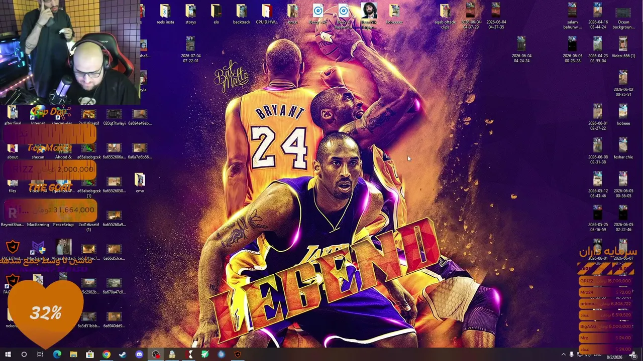
Task: Select the 2026-06-04 04-24-24 video file
Action: coord(521,50)
